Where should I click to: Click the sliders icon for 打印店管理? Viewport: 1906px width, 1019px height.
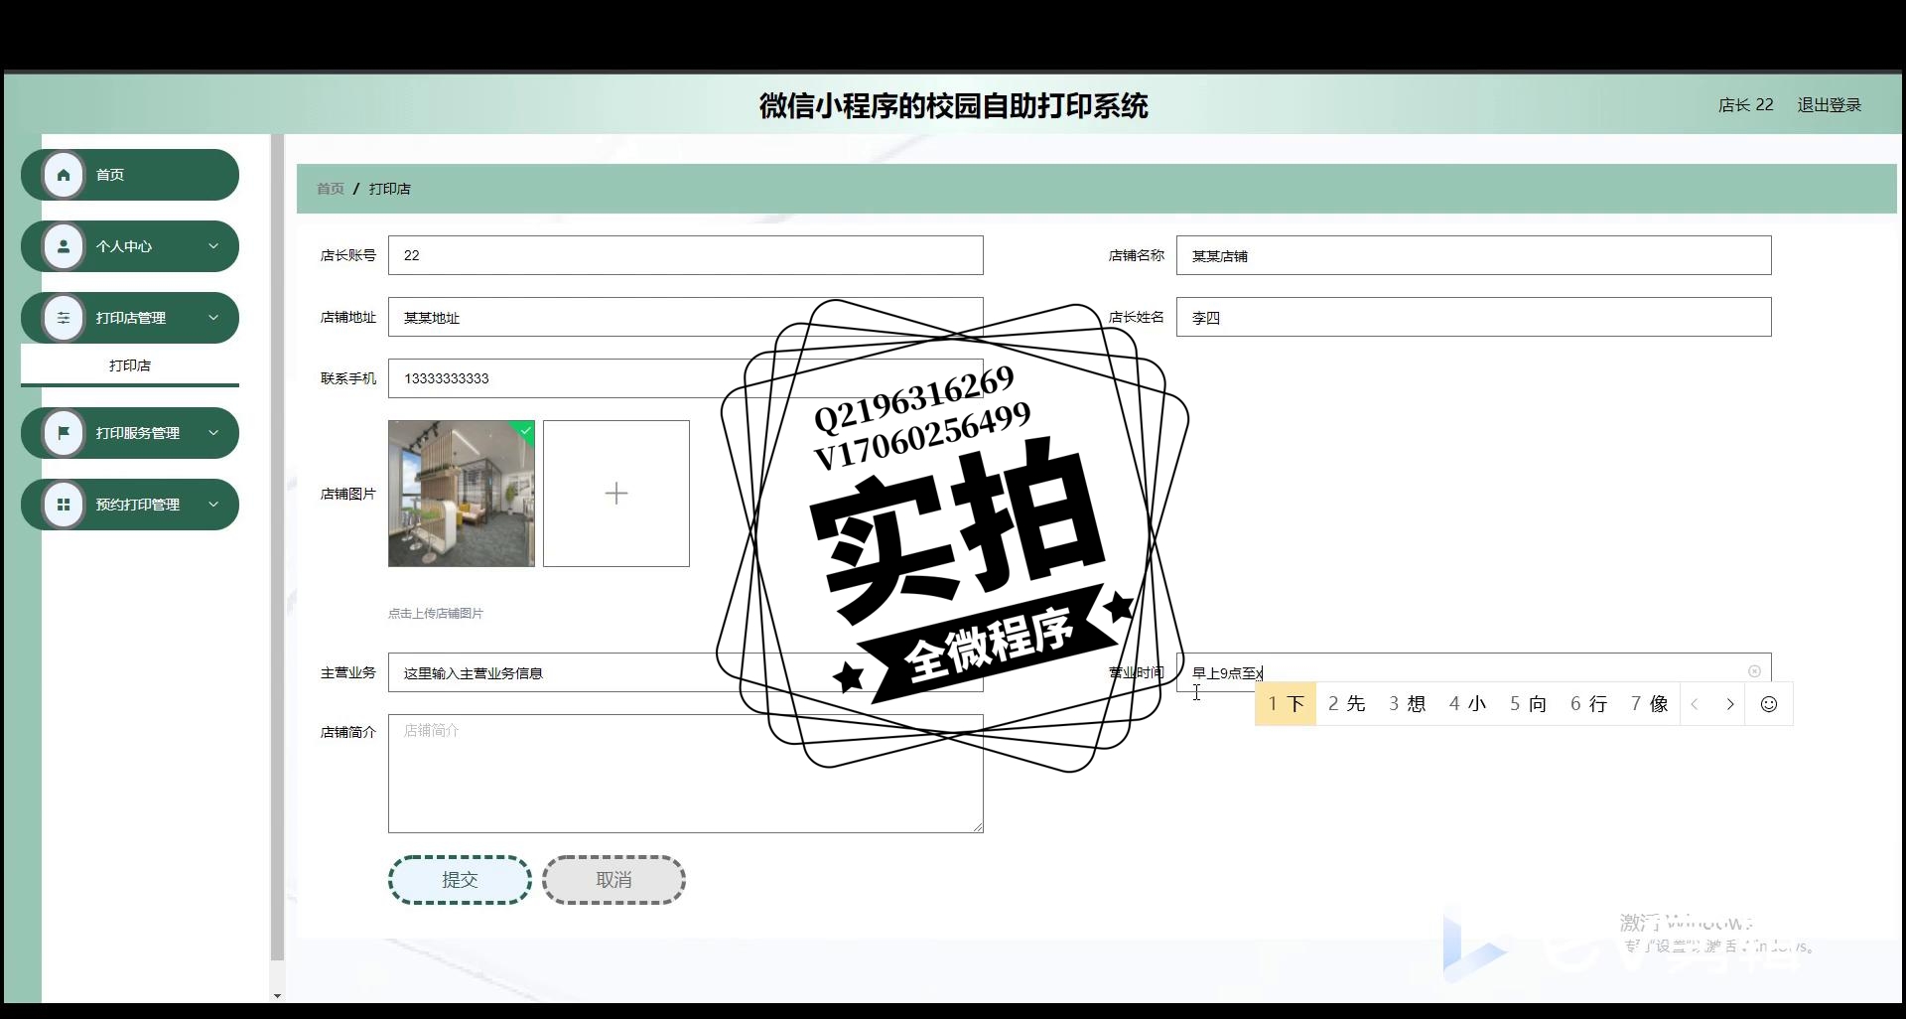[x=64, y=318]
